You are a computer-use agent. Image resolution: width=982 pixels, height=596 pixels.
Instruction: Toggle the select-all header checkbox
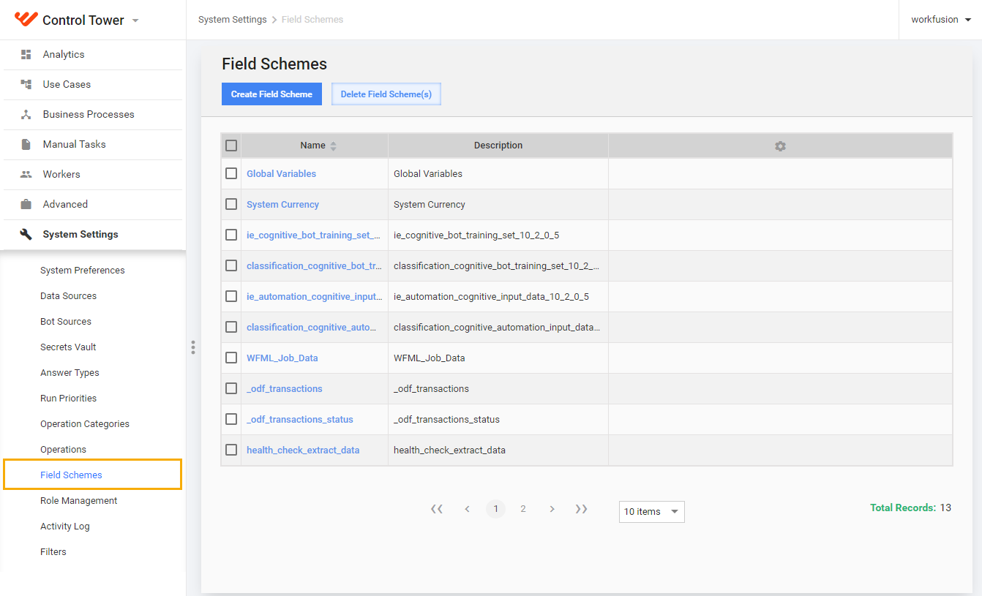coord(231,146)
